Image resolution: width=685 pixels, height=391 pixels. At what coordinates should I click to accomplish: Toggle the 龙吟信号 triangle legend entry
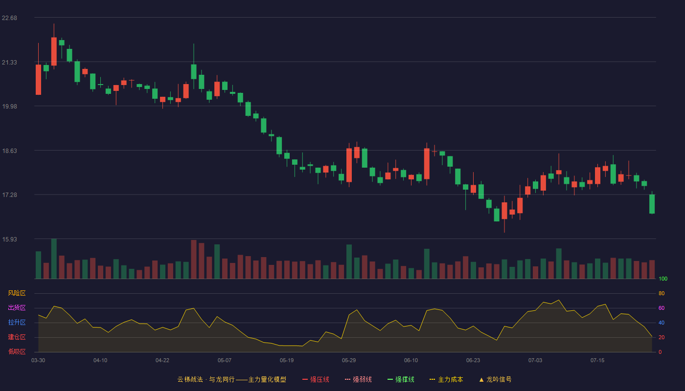(x=495, y=379)
